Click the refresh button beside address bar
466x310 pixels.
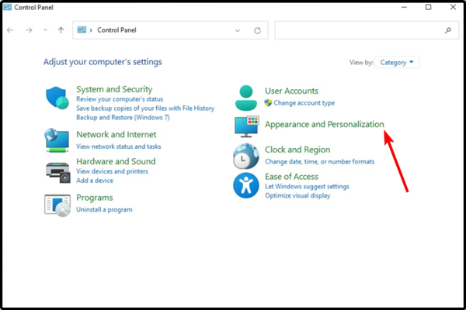pos(257,31)
